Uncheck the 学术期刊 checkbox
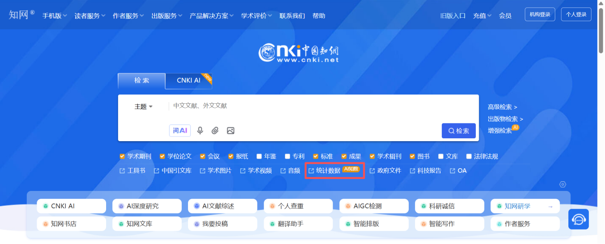 click(122, 156)
